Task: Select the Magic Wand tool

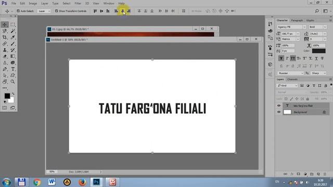Action: [x=12, y=31]
